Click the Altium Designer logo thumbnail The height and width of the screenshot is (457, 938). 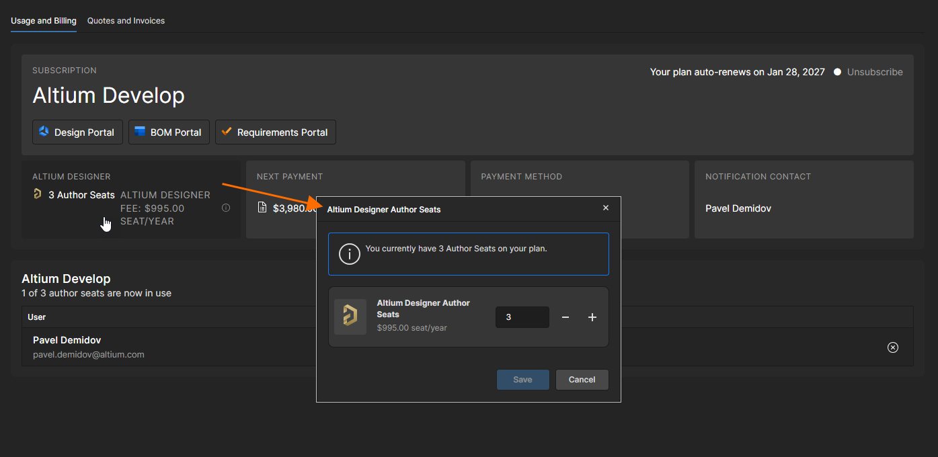pos(350,317)
